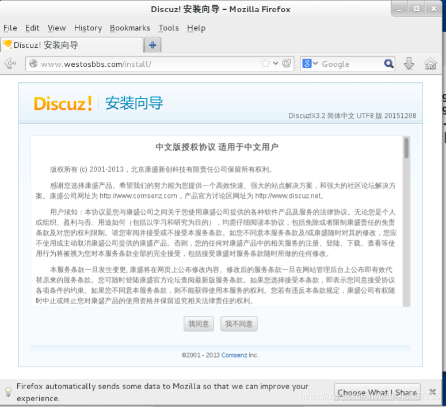Click the 安装向导 heading text
This screenshot has height=407, width=446.
(x=134, y=102)
